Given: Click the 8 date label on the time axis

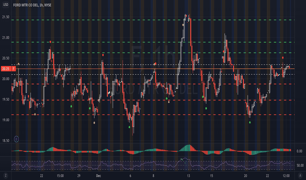Looking at the screenshot, I should 153,176.
